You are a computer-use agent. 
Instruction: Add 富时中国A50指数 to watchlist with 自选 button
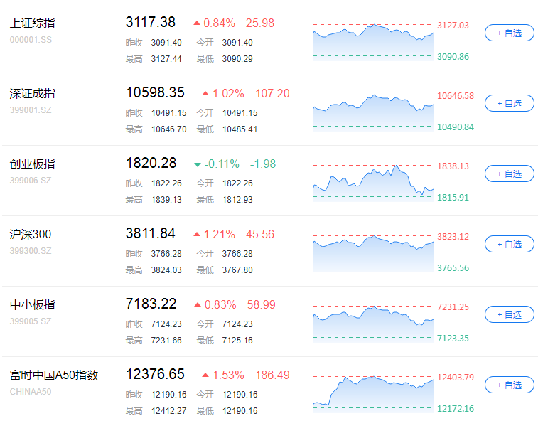[x=509, y=385]
